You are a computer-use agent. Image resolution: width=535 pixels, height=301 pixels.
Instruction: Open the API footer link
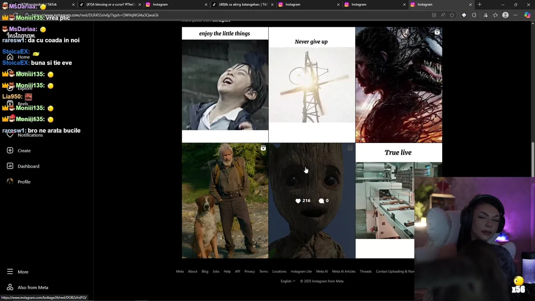pyautogui.click(x=237, y=271)
